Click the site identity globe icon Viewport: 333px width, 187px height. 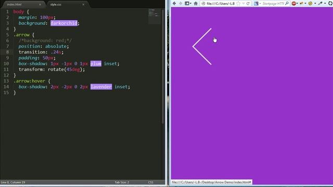(203, 4)
